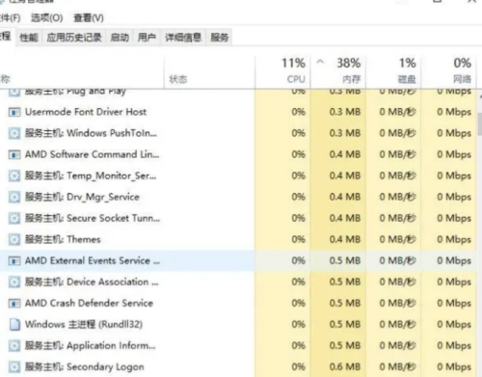
Task: Select 服务主机: Drv_Mgr_Service row
Action: point(238,197)
